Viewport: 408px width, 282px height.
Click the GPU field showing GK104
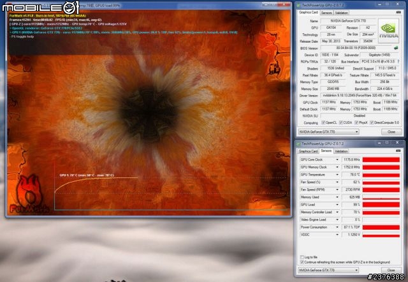pyautogui.click(x=331, y=27)
